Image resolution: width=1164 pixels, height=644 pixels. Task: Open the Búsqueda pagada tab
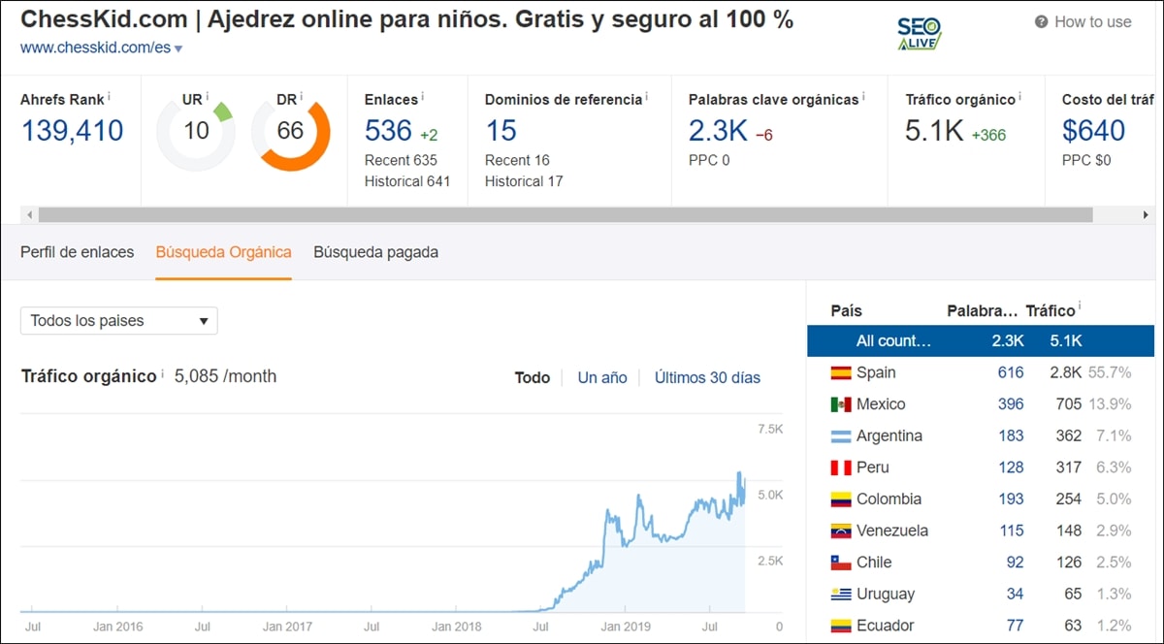tap(374, 251)
